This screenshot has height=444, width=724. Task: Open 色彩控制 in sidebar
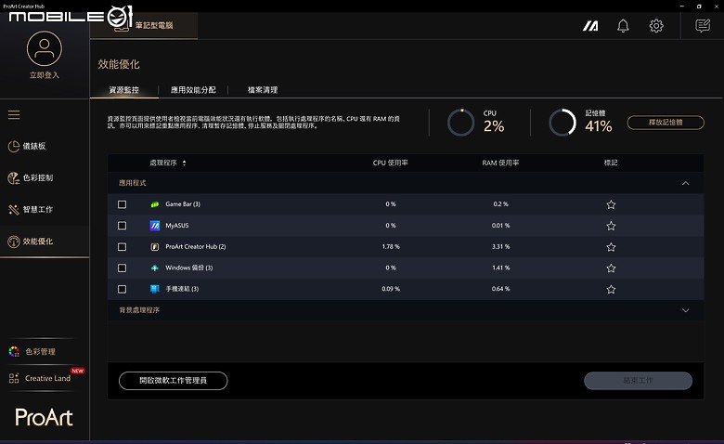(x=31, y=177)
